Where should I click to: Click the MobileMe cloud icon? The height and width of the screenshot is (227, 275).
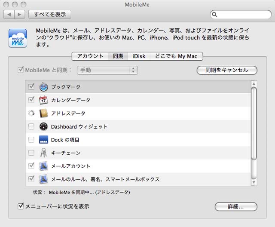pyautogui.click(x=18, y=38)
